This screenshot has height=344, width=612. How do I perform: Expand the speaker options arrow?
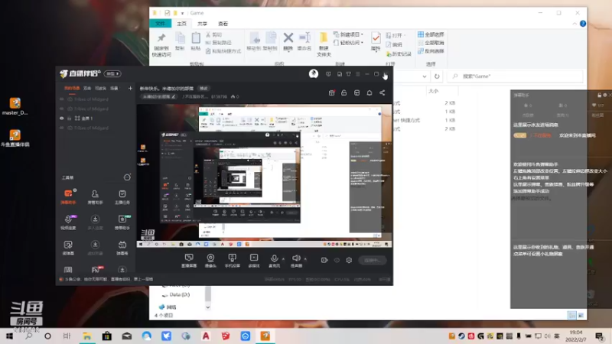point(305,258)
